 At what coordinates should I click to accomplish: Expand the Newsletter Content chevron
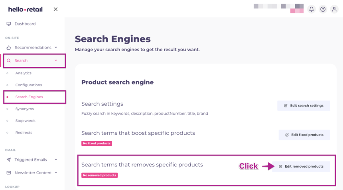tap(56, 173)
